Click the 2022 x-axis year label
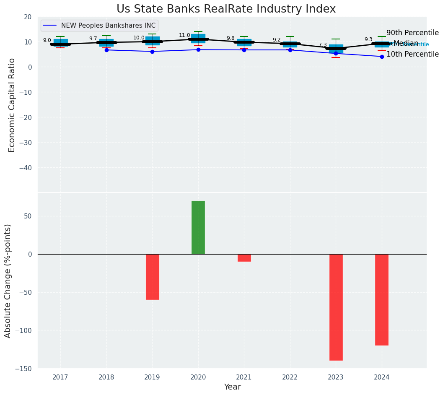Viewport: 443px width, 395px height. click(290, 377)
